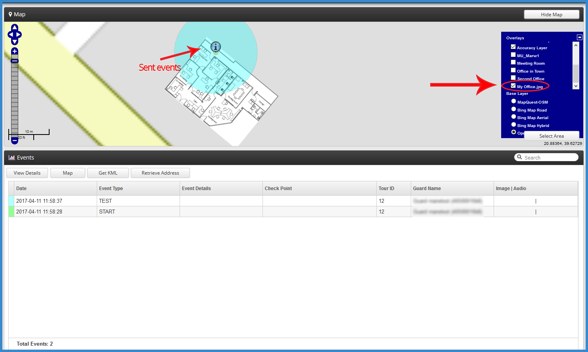Sort events by Date column header
This screenshot has width=588, height=352.
coord(21,189)
